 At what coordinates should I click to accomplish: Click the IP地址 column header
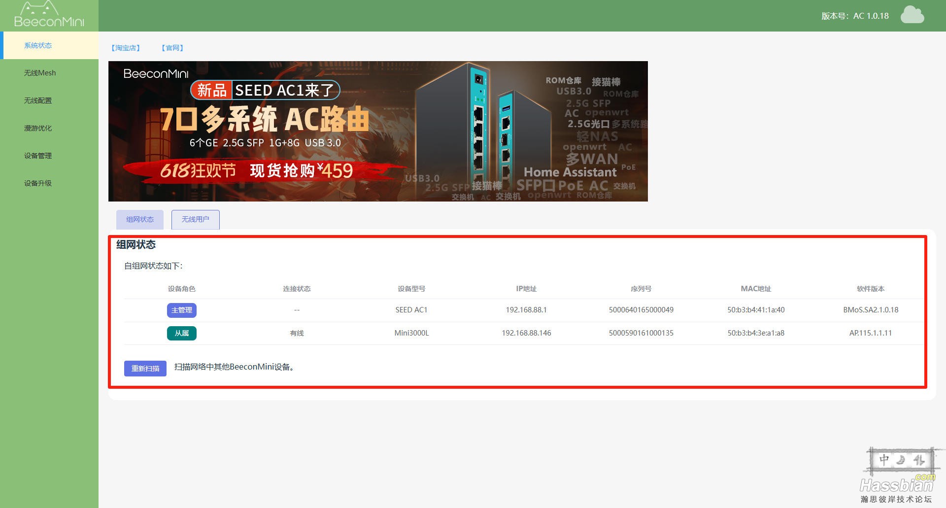point(526,289)
